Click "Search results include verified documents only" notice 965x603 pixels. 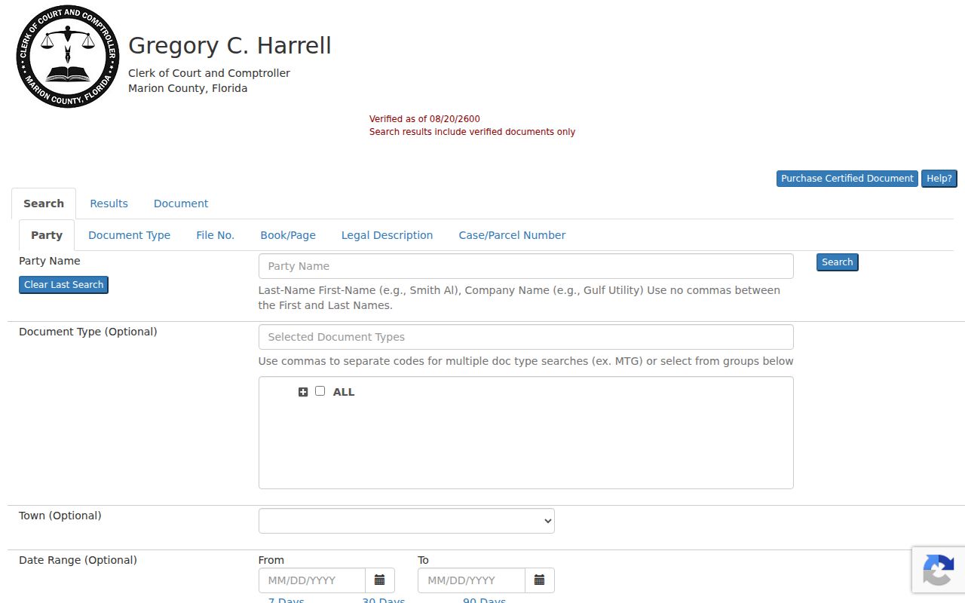pyautogui.click(x=472, y=132)
